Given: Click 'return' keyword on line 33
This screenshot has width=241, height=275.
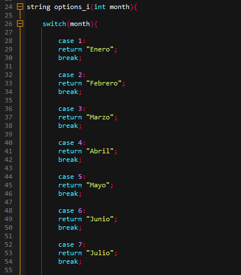Looking at the screenshot, I should (70, 83).
